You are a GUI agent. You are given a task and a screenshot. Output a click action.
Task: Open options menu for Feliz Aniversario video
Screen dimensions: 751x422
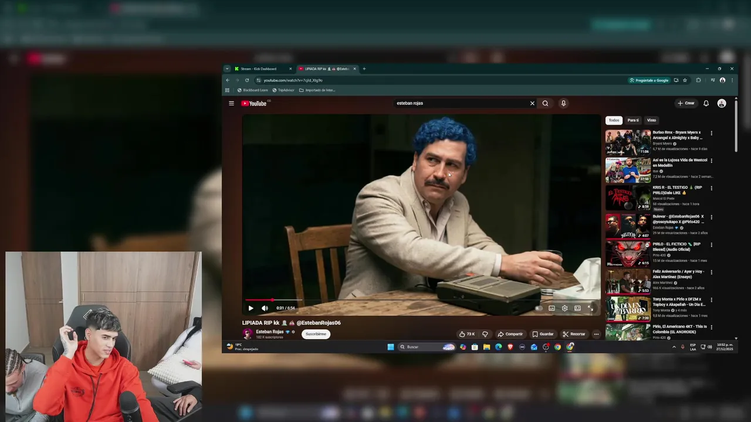point(712,272)
